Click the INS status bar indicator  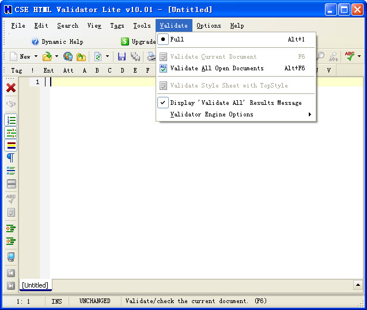[x=57, y=301]
